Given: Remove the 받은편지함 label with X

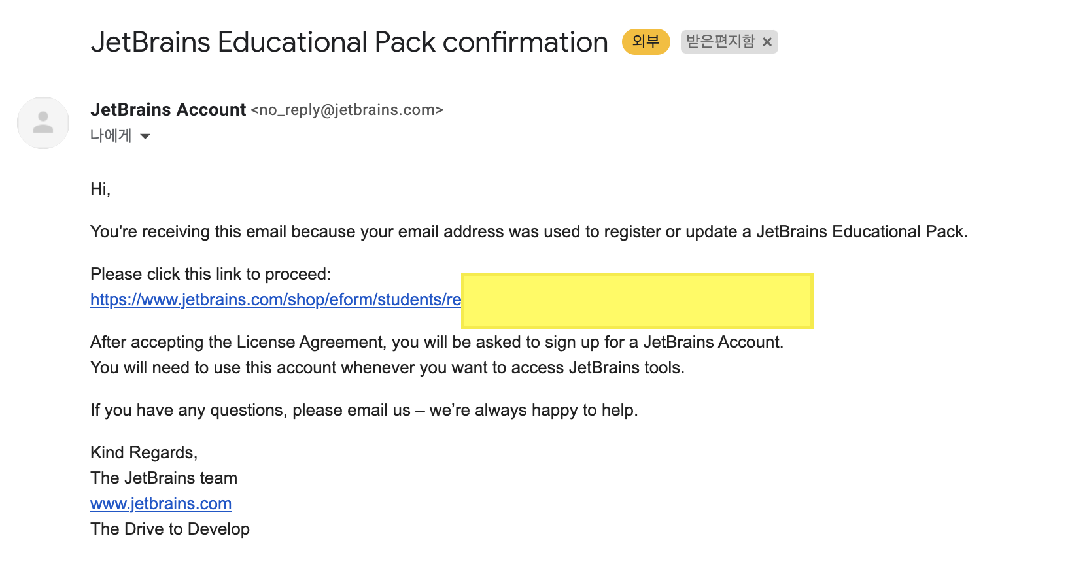Looking at the screenshot, I should click(x=767, y=42).
